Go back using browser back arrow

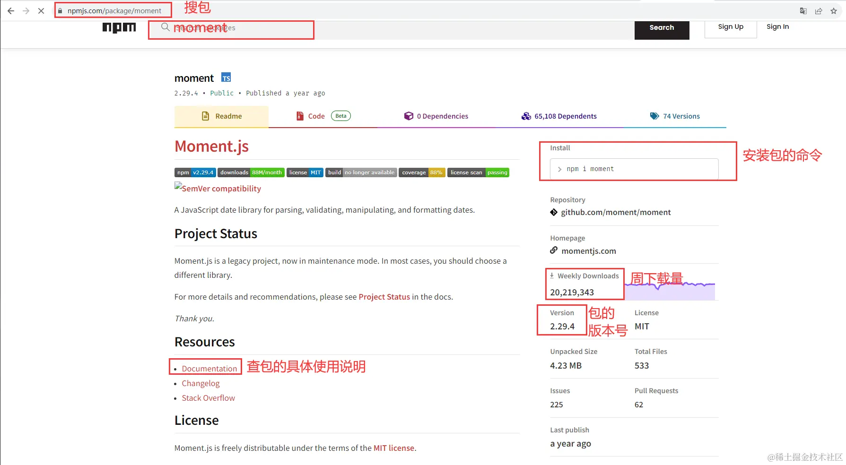pos(11,10)
